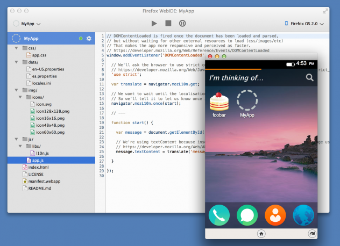Launch the MyApp icon on homescreen
This screenshot has width=340, height=246.
[247, 101]
